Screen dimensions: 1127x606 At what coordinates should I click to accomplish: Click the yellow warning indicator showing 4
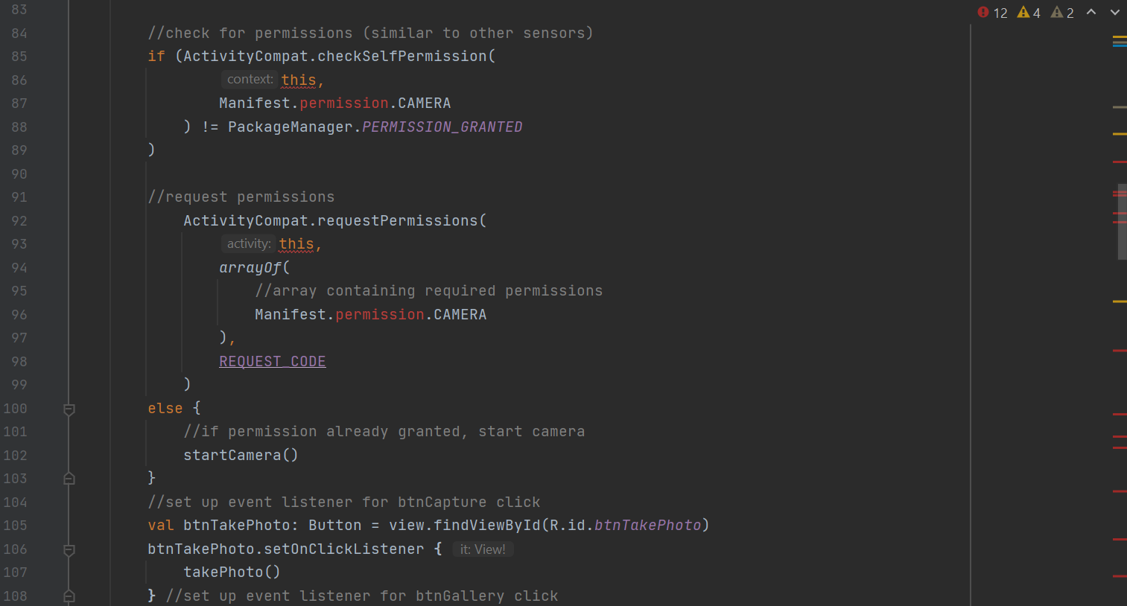click(x=1029, y=13)
